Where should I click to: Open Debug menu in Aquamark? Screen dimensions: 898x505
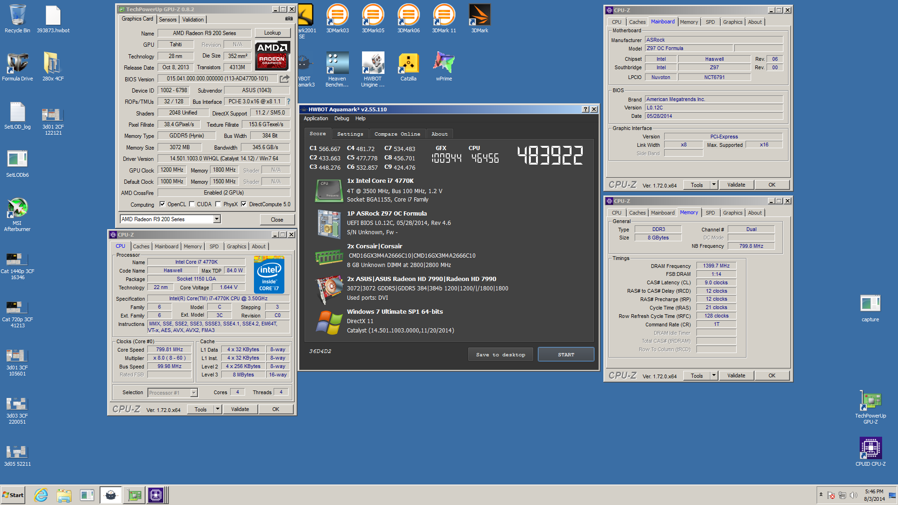pyautogui.click(x=341, y=118)
